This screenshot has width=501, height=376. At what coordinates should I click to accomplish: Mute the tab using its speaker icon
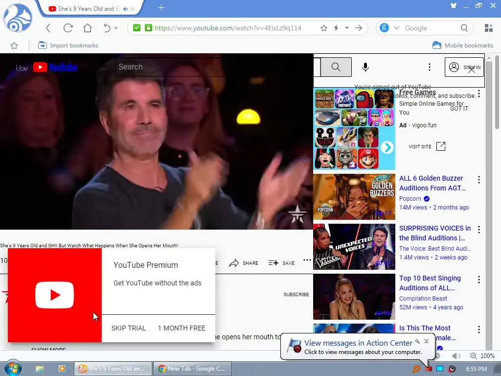pyautogui.click(x=126, y=9)
